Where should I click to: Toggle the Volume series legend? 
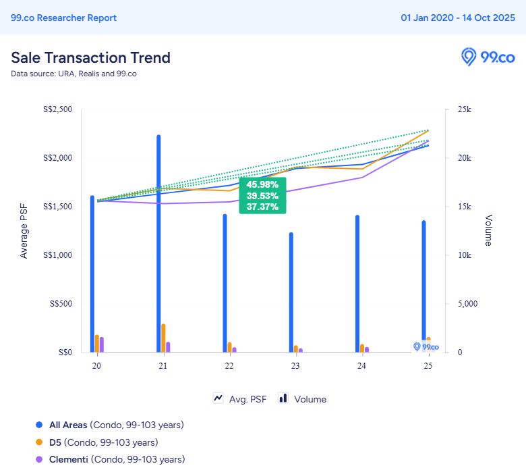coord(302,399)
